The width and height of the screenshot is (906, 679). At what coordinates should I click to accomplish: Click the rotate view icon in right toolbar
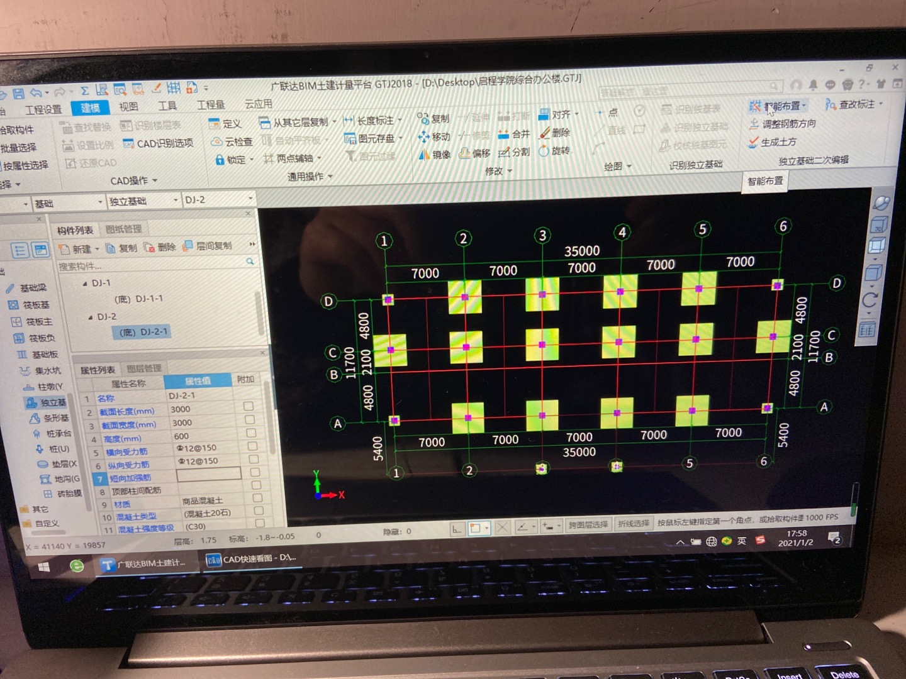[870, 300]
